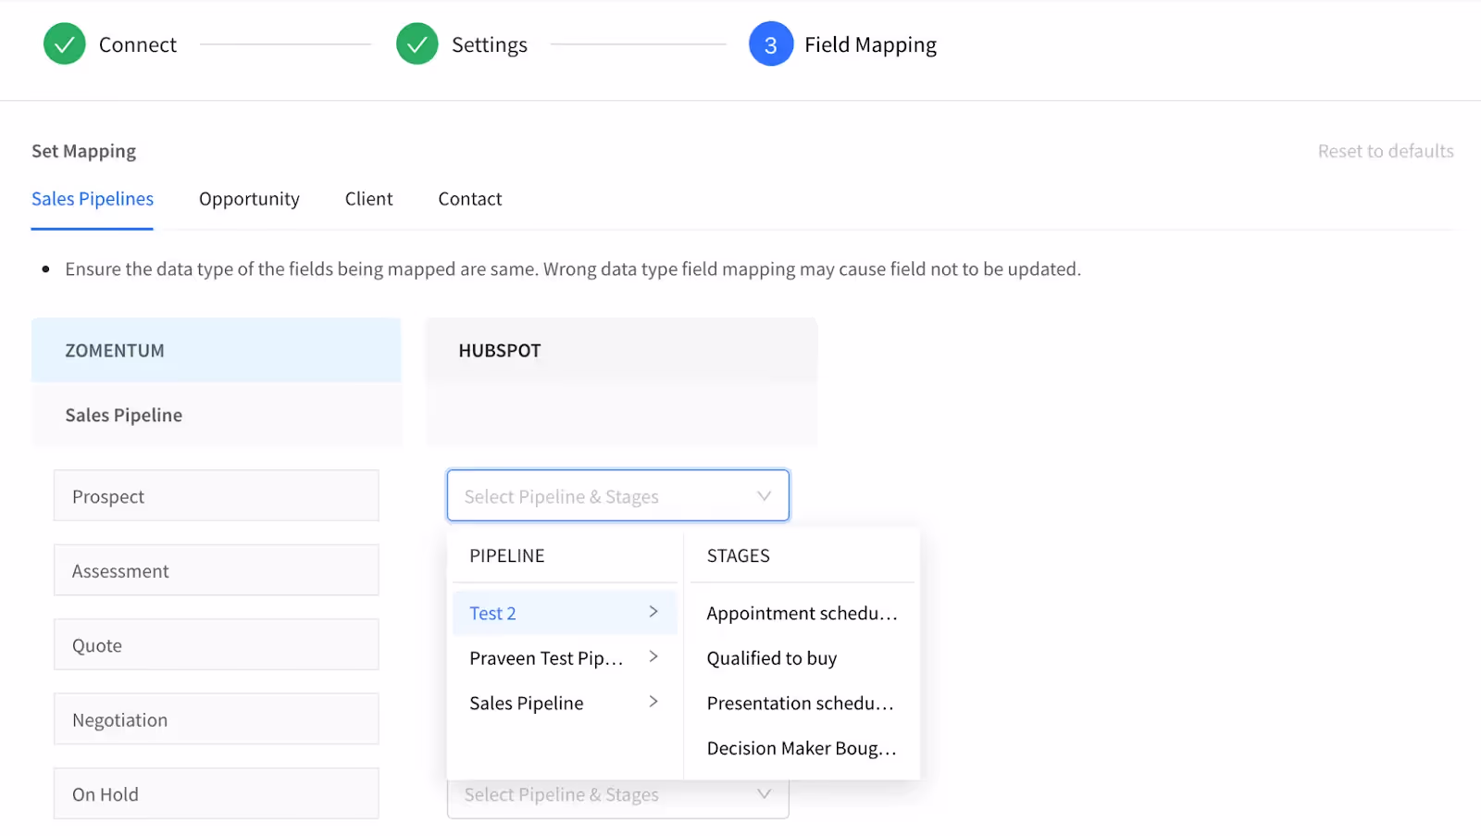Switch to the Contact tab

point(470,199)
